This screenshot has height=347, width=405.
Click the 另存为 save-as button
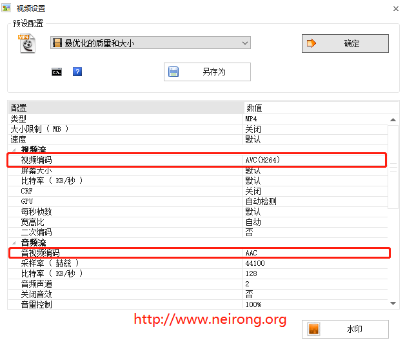coord(207,72)
